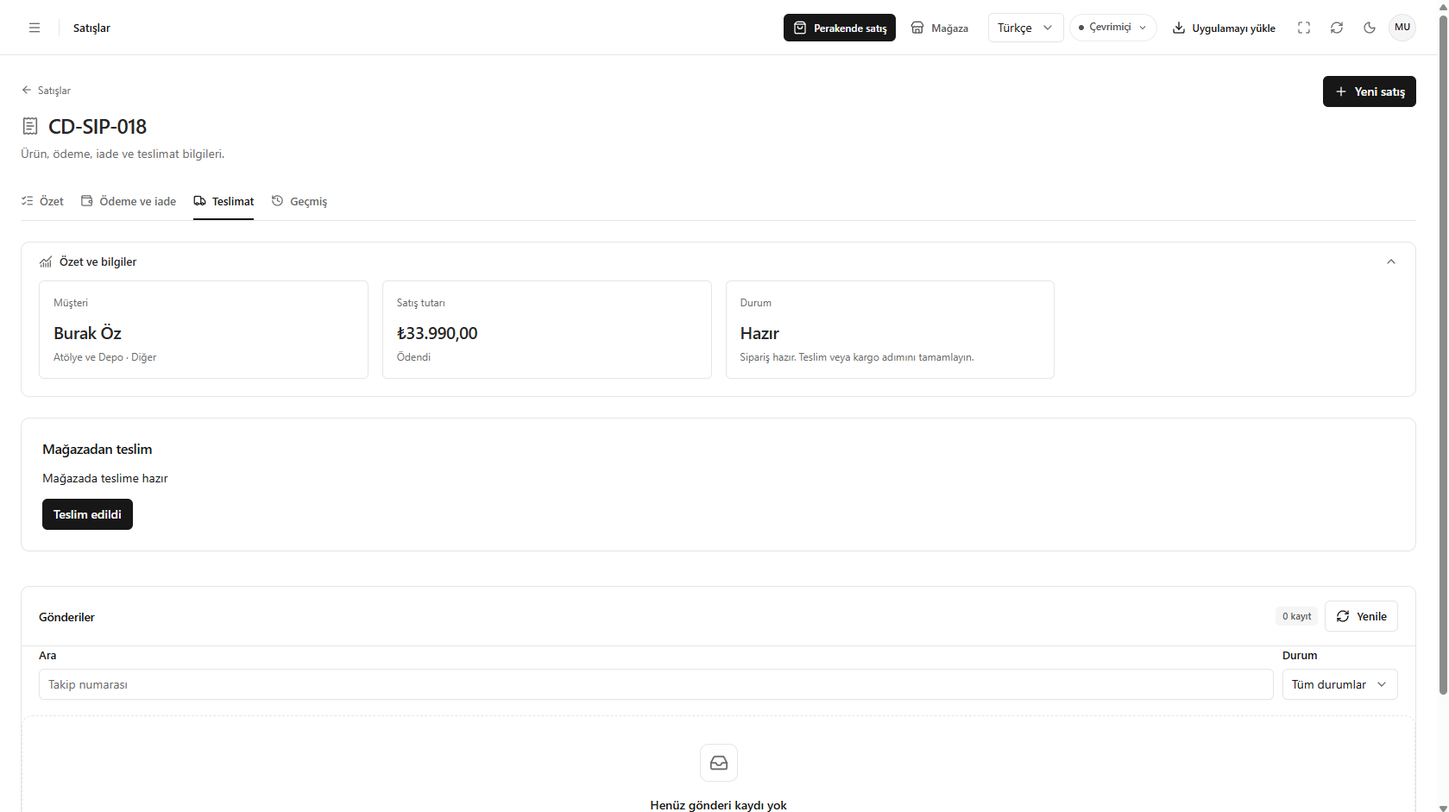The width and height of the screenshot is (1449, 812).
Task: Open the MU user avatar menu
Action: 1402,28
